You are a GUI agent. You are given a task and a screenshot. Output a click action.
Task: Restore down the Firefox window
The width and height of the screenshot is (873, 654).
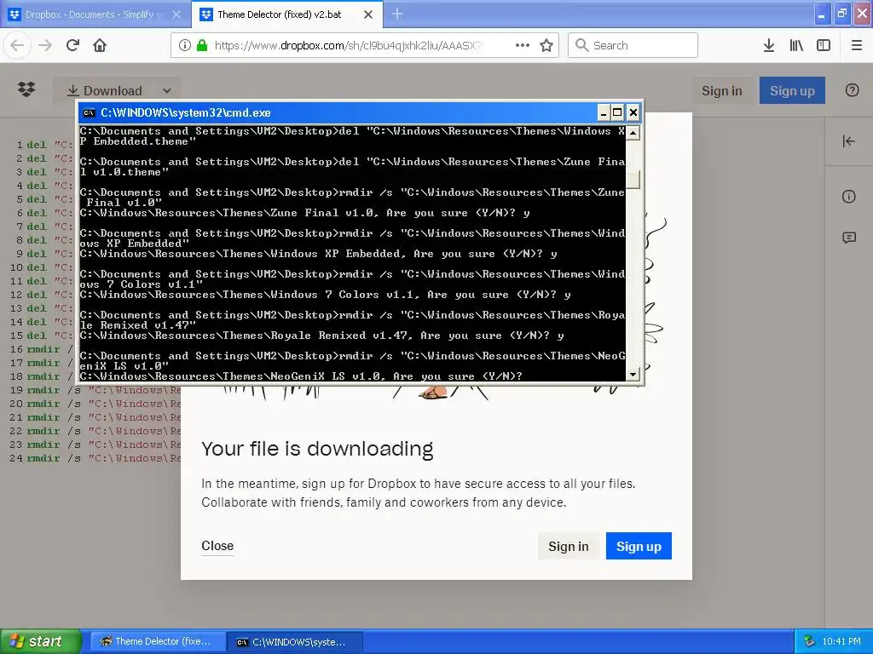[841, 14]
